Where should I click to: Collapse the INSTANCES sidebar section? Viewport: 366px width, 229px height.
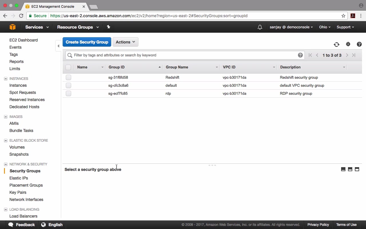[x=6, y=78]
